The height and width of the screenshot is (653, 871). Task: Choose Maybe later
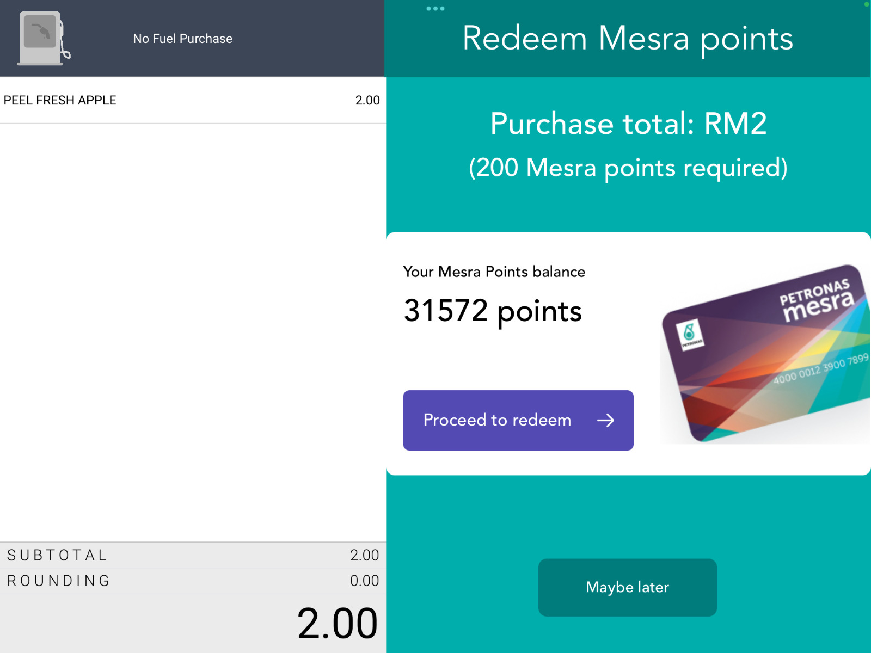pyautogui.click(x=627, y=587)
